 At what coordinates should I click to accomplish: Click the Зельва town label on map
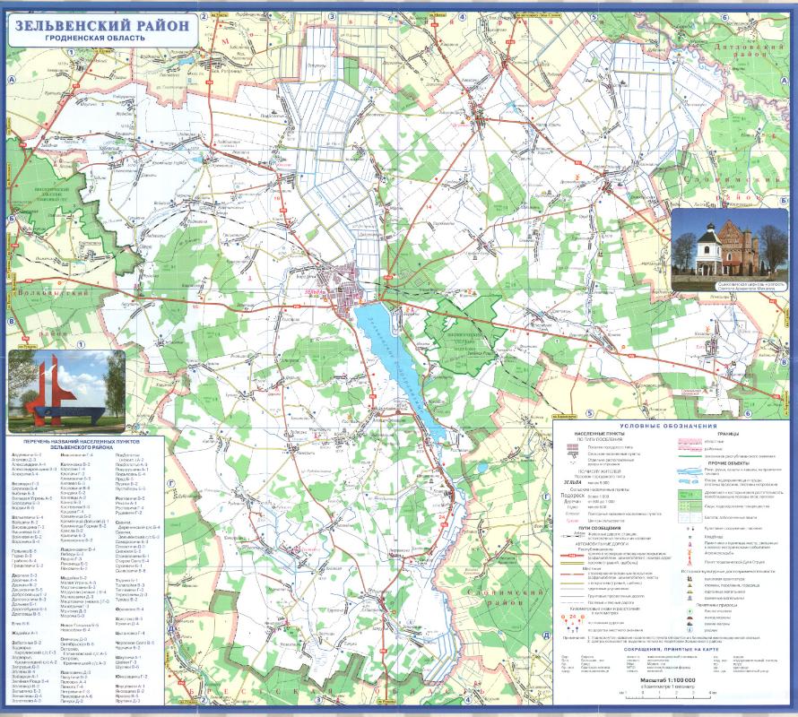point(317,293)
